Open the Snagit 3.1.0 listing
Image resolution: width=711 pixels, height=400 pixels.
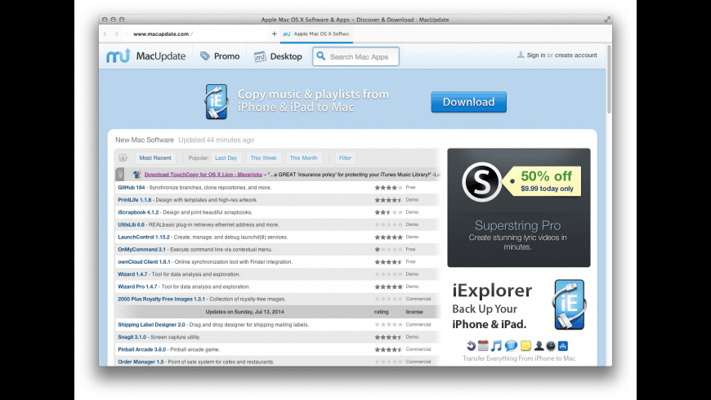point(132,337)
